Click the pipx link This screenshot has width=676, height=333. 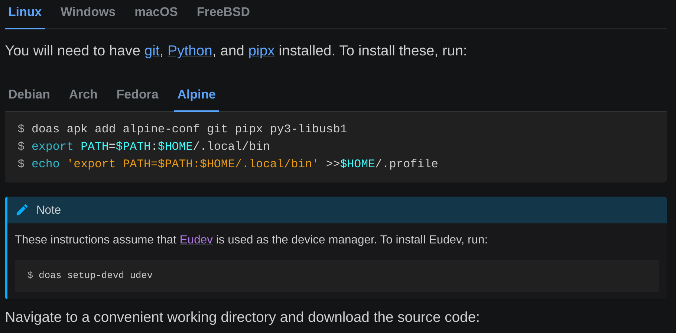coord(261,51)
